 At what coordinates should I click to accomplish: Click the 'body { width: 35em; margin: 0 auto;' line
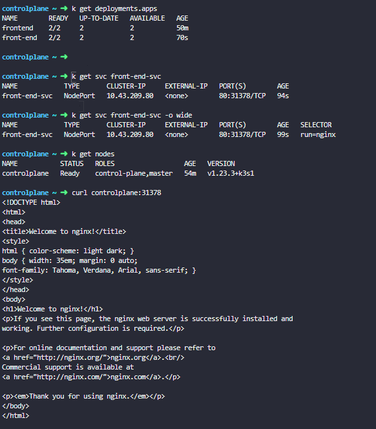[70, 261]
